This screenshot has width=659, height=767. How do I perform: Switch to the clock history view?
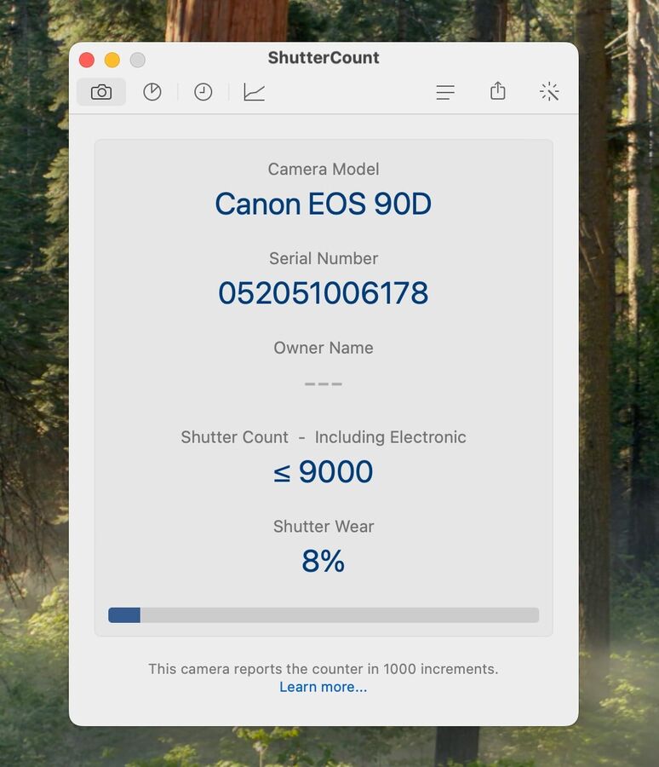point(203,92)
